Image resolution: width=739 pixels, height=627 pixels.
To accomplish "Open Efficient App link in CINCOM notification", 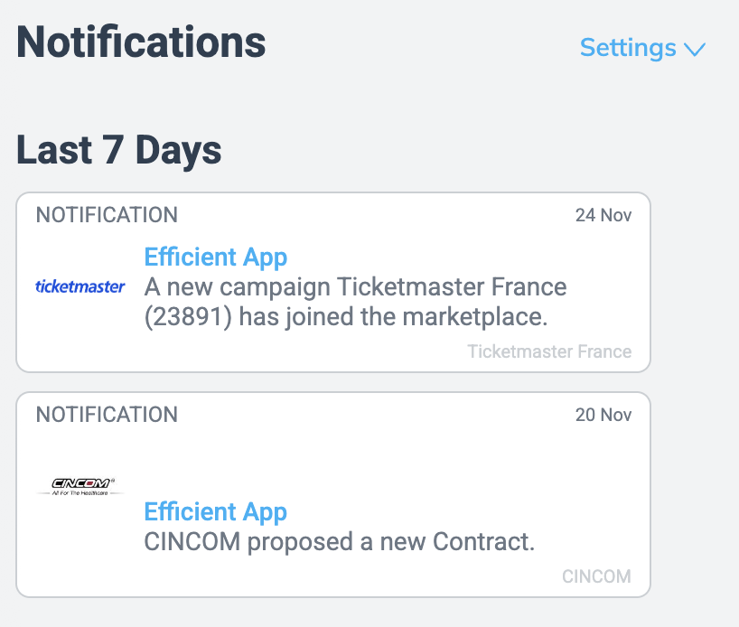I will [x=216, y=512].
